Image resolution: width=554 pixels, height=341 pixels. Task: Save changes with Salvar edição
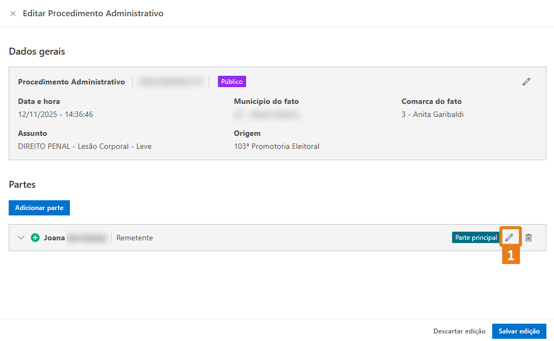(x=519, y=331)
